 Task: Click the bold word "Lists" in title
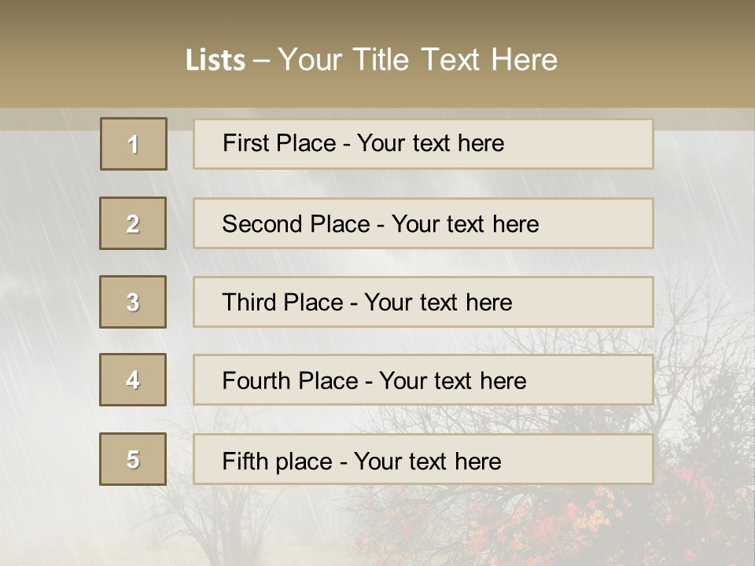[215, 60]
